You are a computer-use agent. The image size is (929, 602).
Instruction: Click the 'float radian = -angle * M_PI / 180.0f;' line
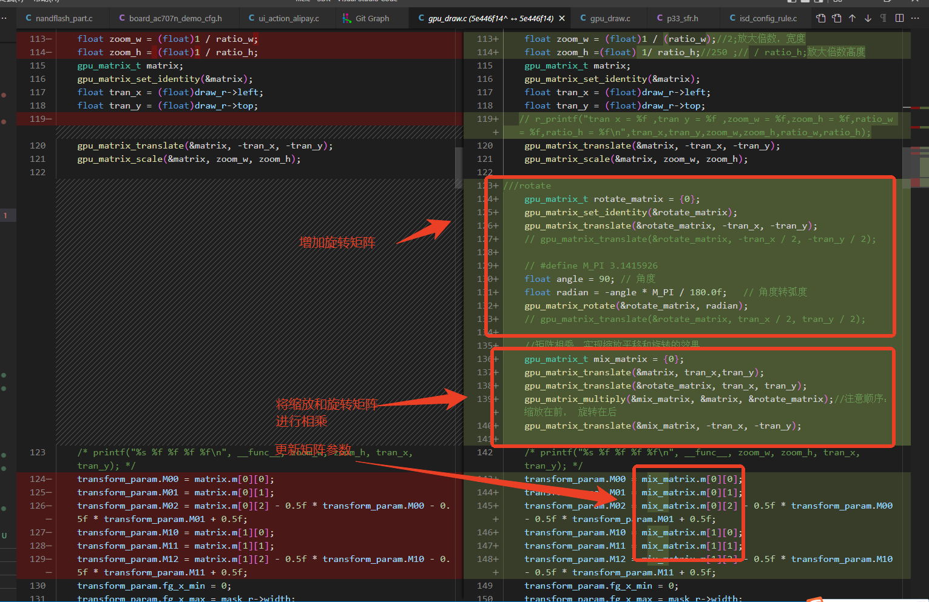point(625,292)
